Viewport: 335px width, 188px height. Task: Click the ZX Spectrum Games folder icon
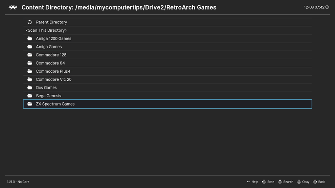(30, 104)
